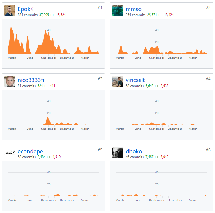Click the #2 rank label

208,8
